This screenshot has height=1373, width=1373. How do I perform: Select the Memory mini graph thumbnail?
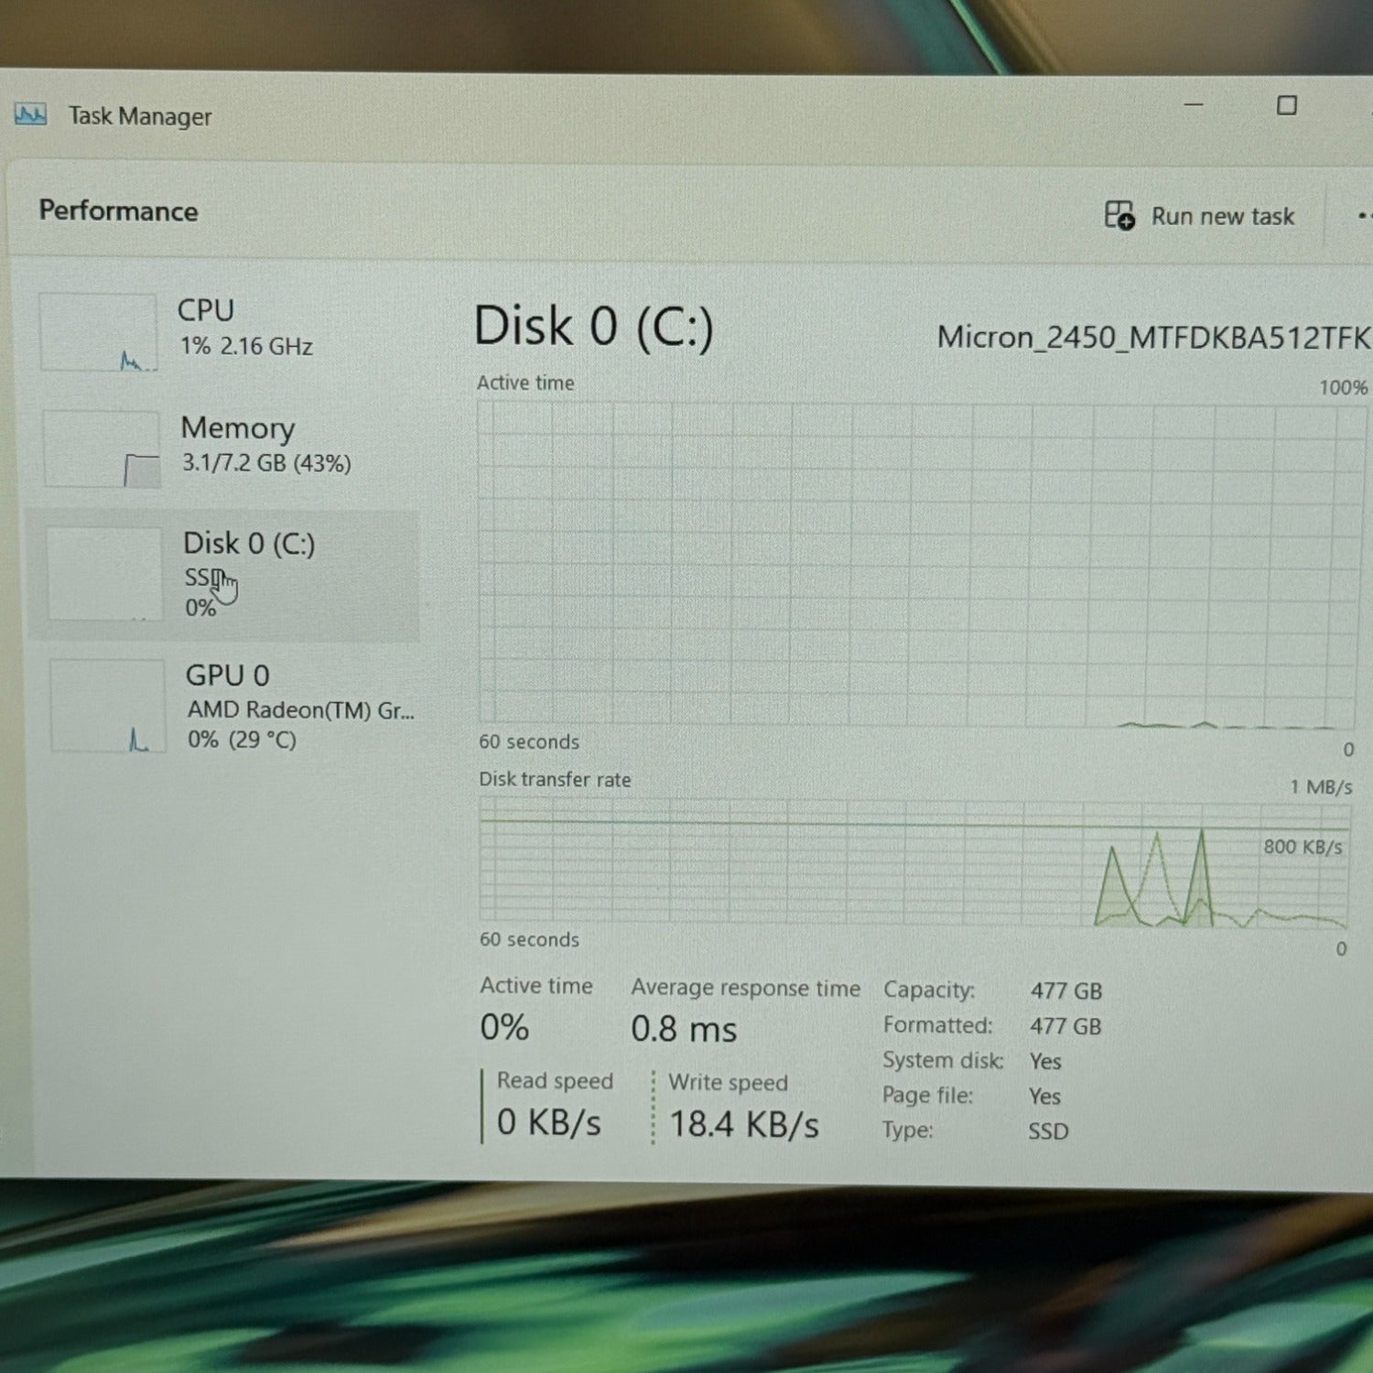tap(102, 449)
